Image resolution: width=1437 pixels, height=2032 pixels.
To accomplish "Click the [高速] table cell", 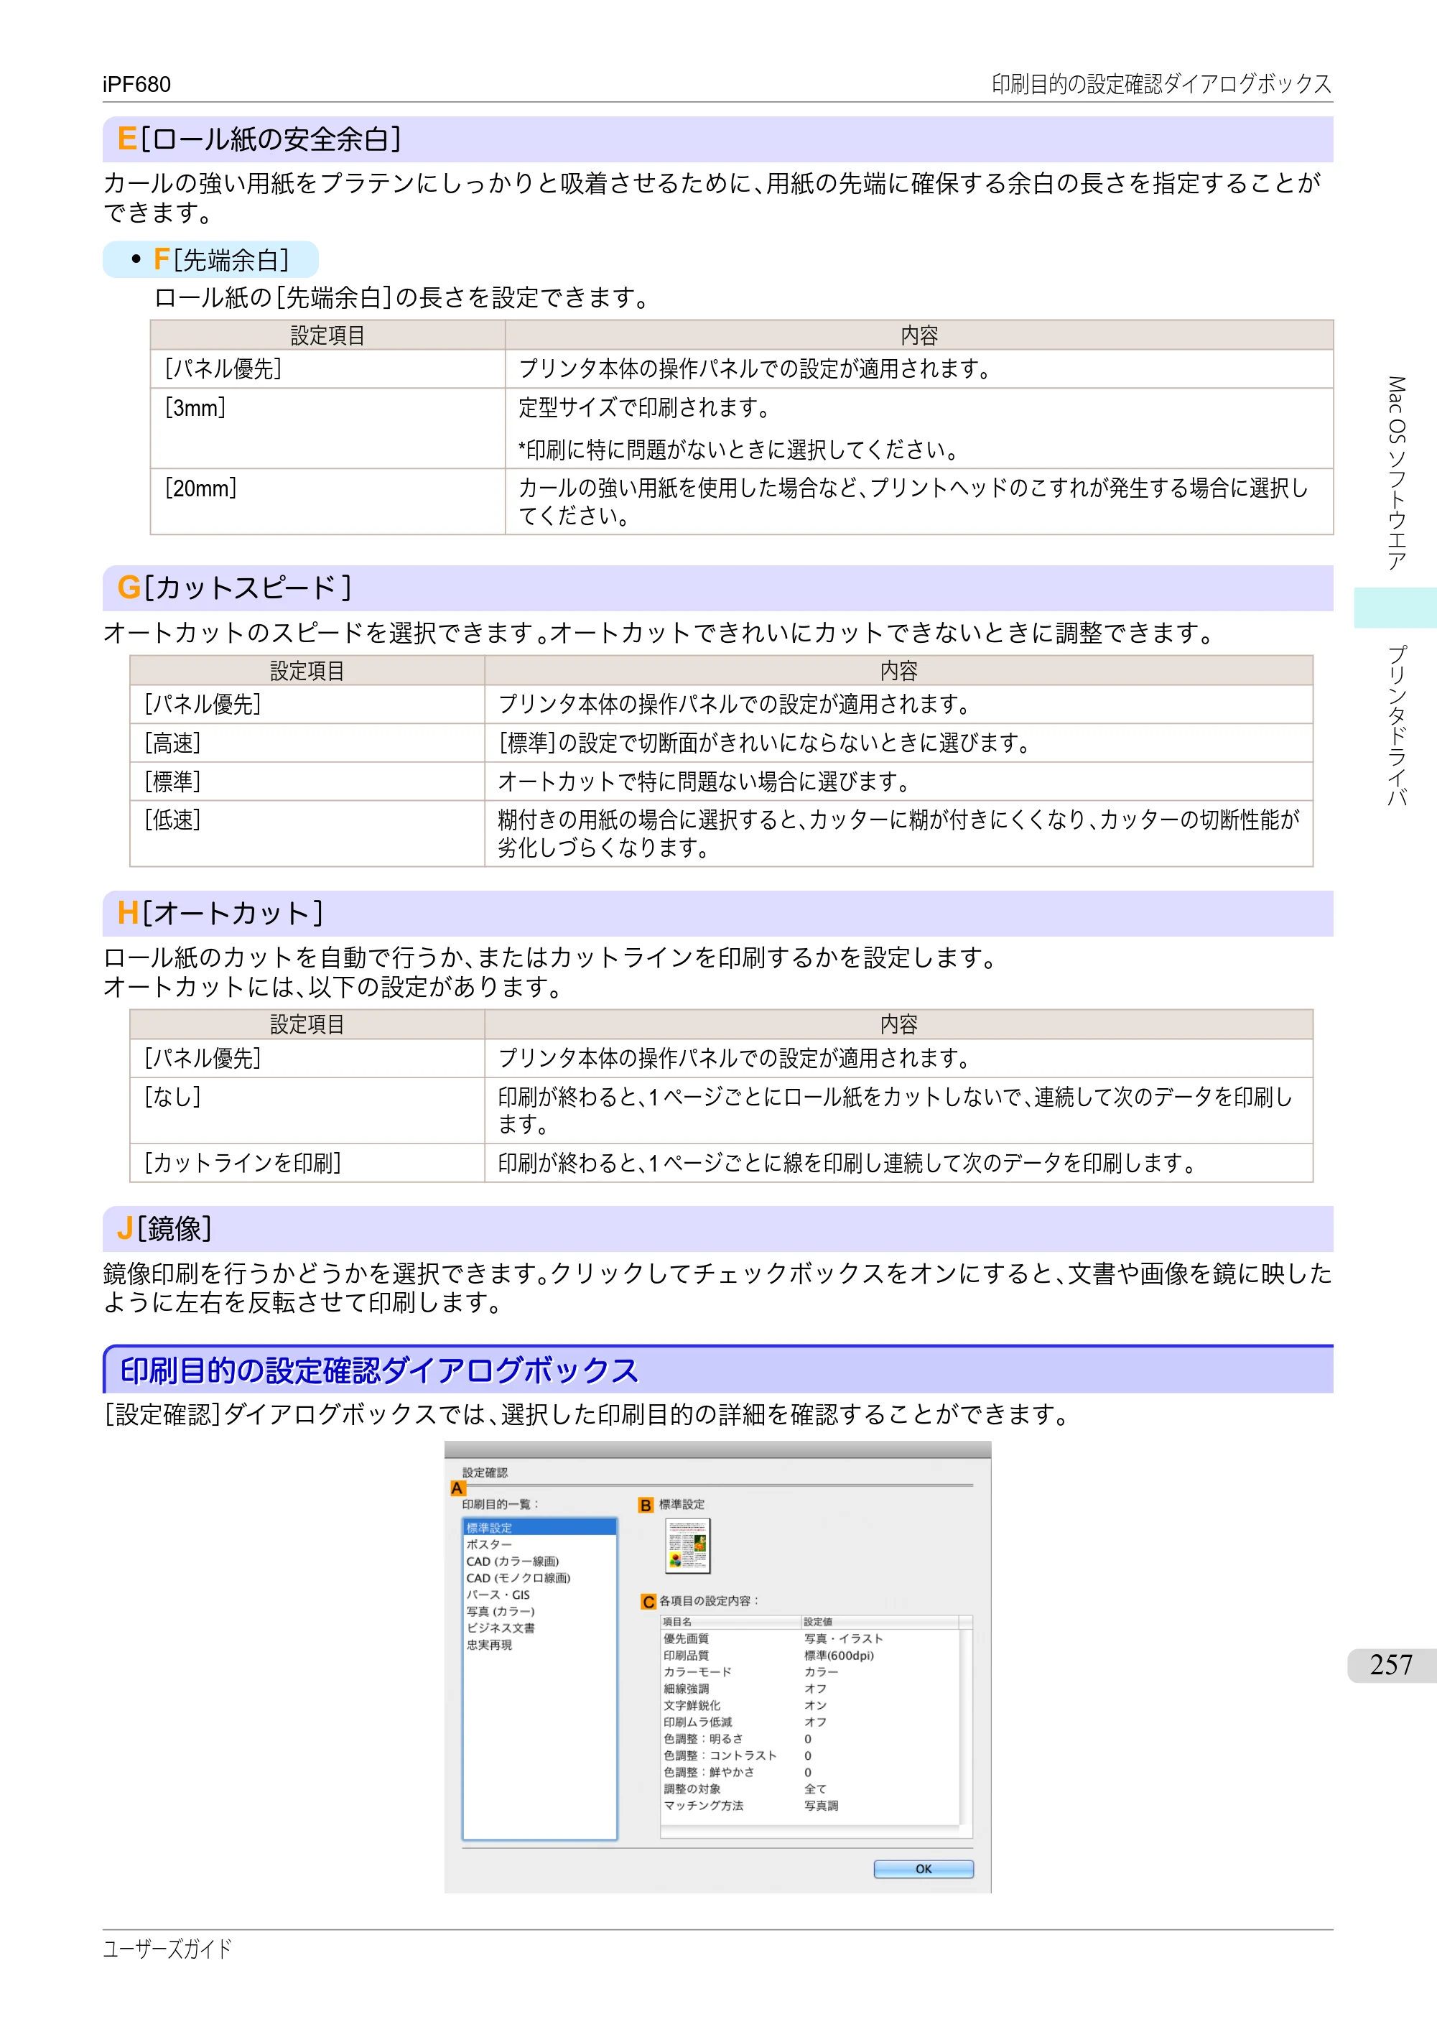I will (307, 743).
